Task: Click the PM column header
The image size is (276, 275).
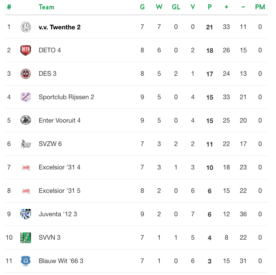Action: pos(260,7)
